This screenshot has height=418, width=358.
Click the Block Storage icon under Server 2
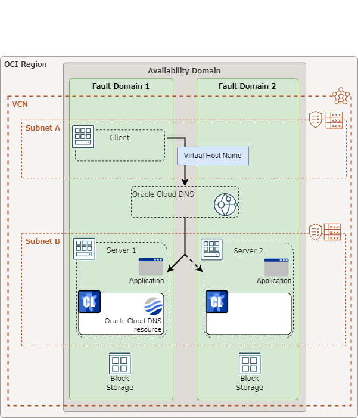coord(250,363)
